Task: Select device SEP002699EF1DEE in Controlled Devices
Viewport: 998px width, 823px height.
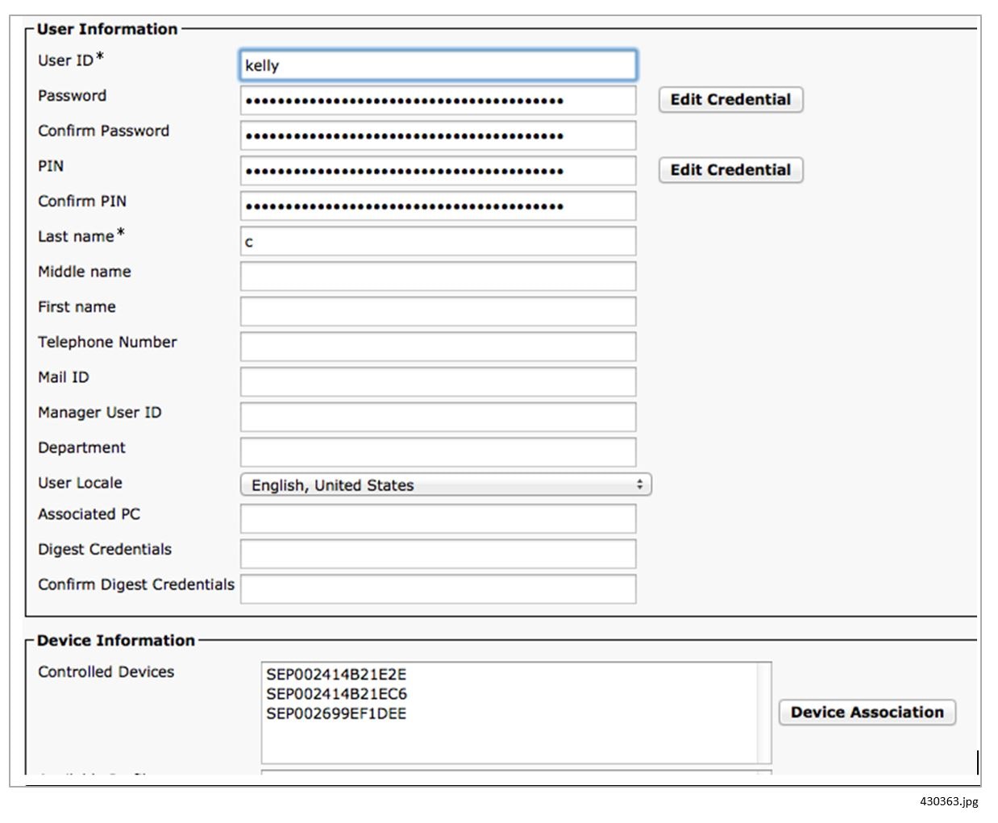Action: pos(335,713)
